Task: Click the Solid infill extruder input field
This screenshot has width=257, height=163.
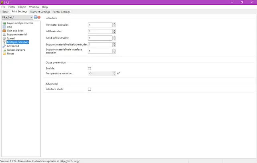Action: (x=100, y=38)
